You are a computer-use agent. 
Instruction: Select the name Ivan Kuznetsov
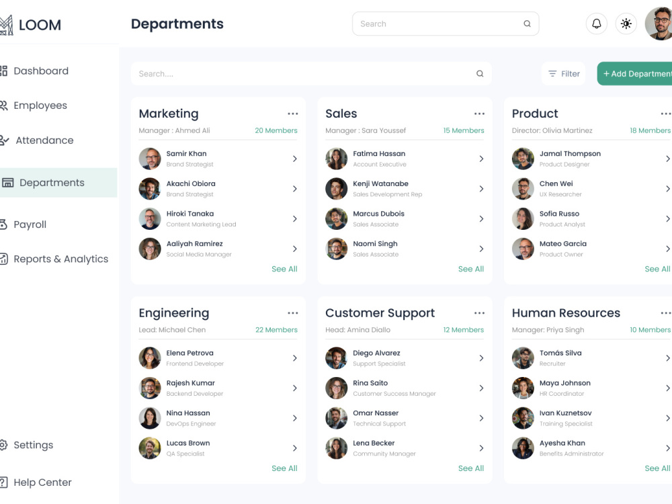tap(565, 413)
